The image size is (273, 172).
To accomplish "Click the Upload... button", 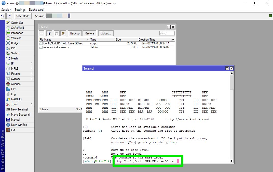I will (106, 33).
